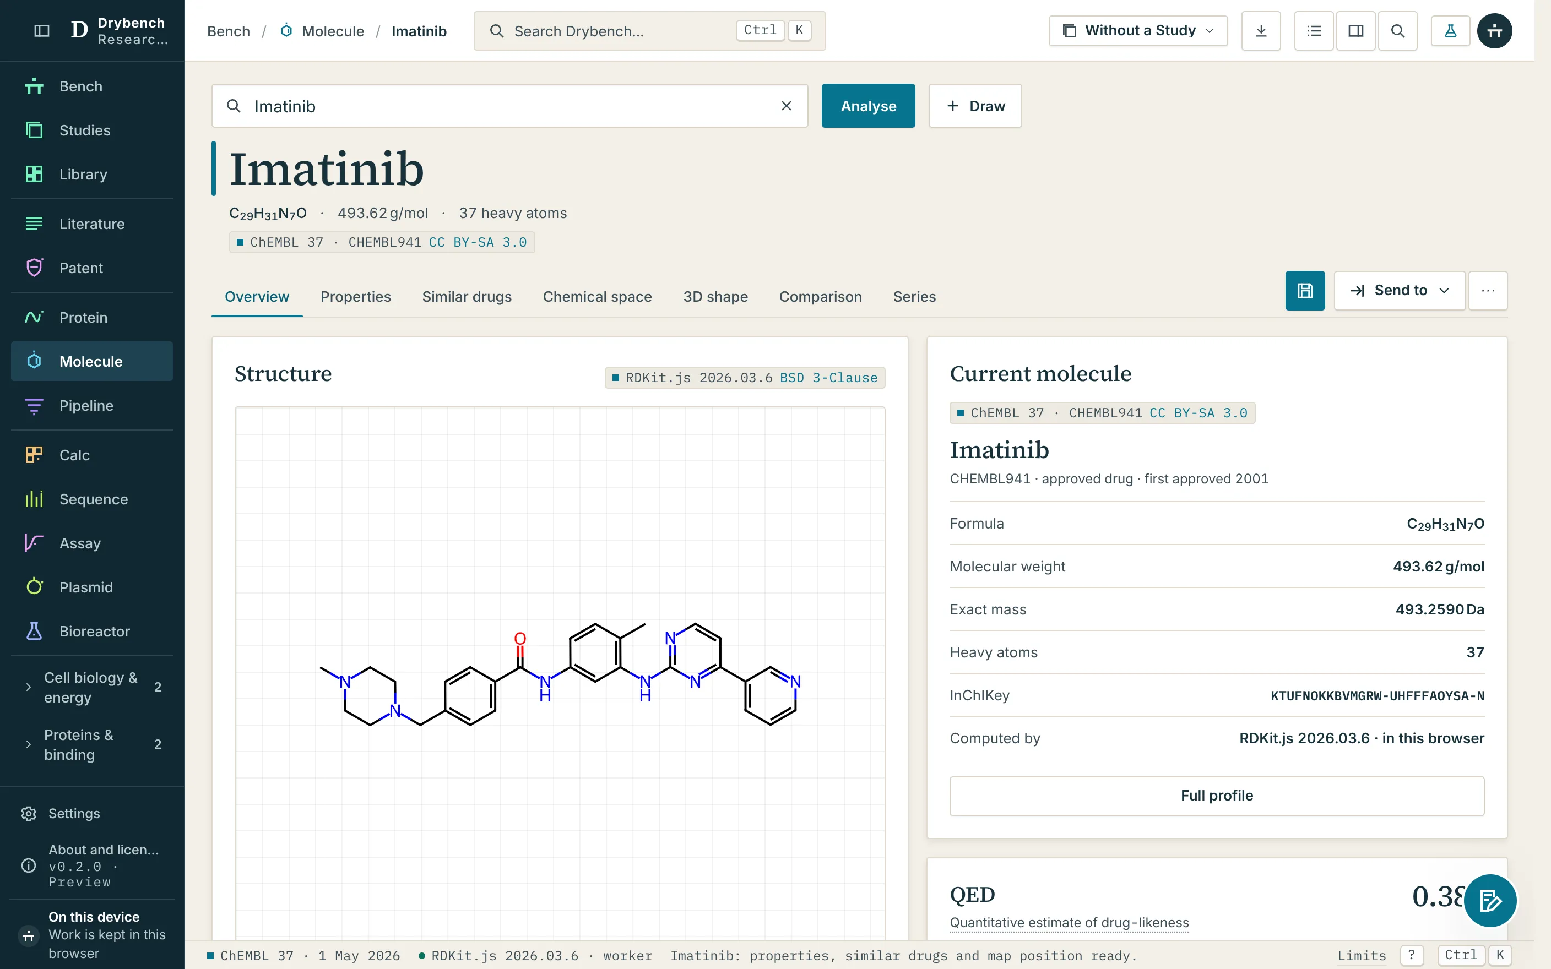The width and height of the screenshot is (1551, 969).
Task: Click the flask icon in top bar
Action: pyautogui.click(x=1450, y=31)
